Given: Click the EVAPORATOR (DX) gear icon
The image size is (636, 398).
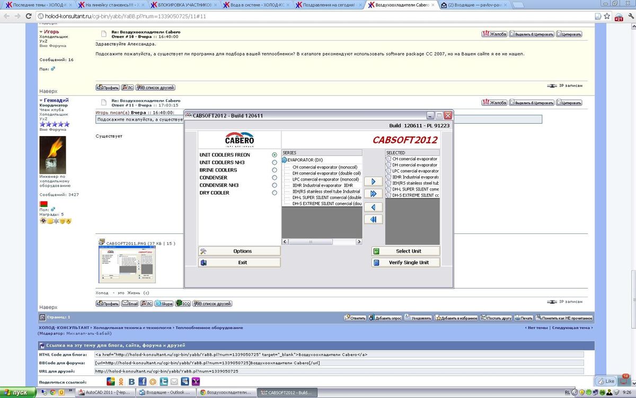Looking at the screenshot, I should [x=285, y=159].
